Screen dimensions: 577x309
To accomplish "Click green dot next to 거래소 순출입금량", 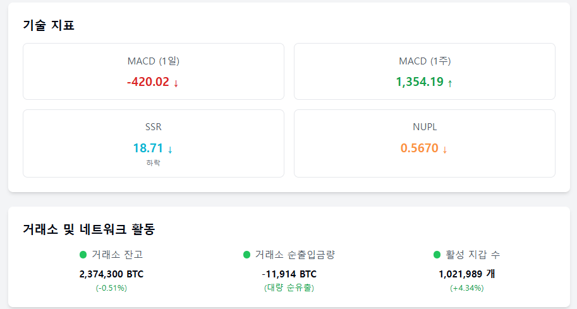I will pyautogui.click(x=247, y=255).
